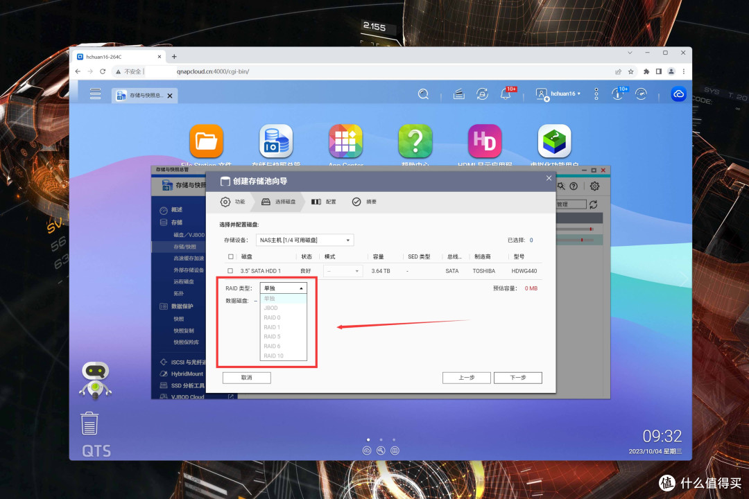Choose RAID 5 in the RAID type list

tap(283, 337)
